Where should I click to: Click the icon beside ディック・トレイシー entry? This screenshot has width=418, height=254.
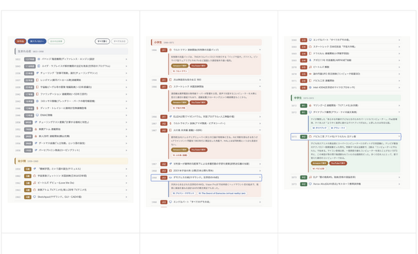(37, 108)
